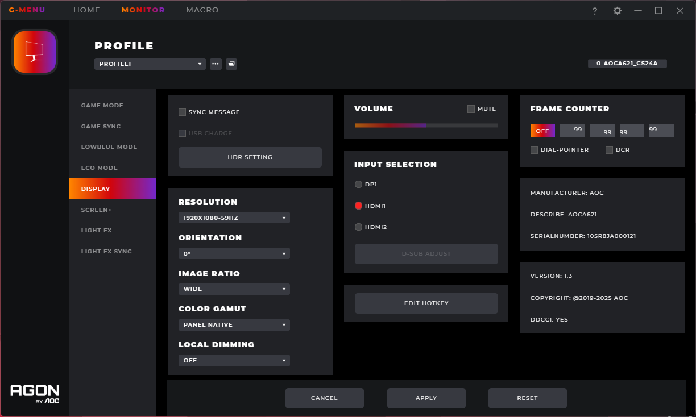Click the profile import/export icon
The image size is (696, 417).
(231, 64)
